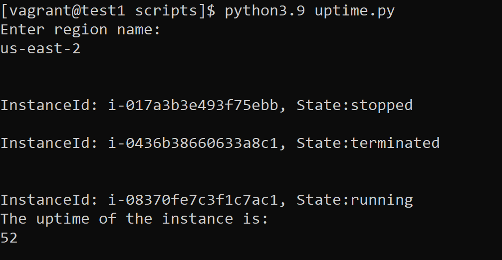
Task: Click the word "region" in the input prompt
Action: (x=80, y=30)
